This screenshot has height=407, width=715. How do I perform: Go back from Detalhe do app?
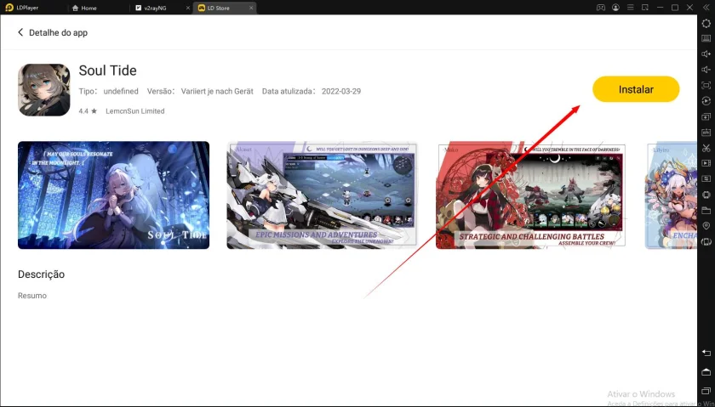tap(20, 32)
